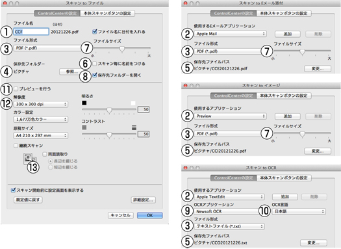Click the brightness value field showing 50
The image size is (341, 249).
tap(144, 109)
